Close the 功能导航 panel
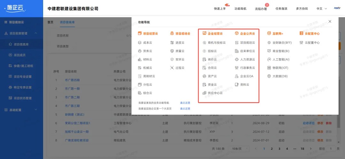 point(330,21)
